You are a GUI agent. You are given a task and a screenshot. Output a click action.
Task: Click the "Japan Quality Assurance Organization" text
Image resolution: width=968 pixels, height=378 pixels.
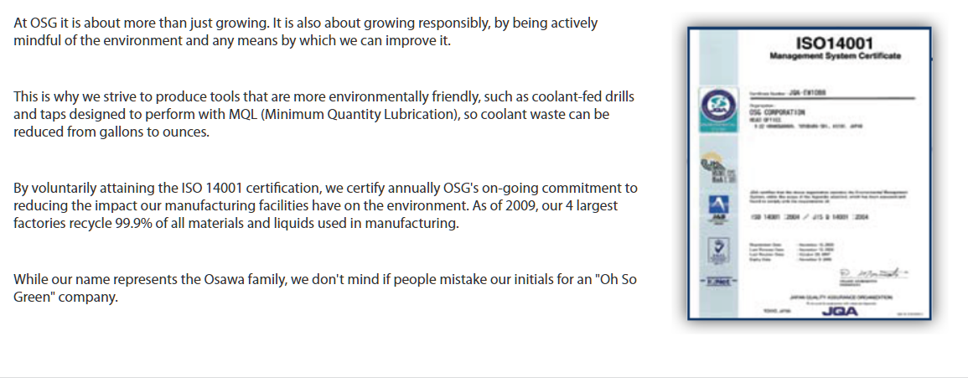[x=840, y=297]
